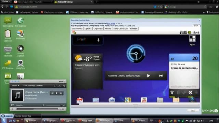The image size is (219, 123).
Task: Open Books app in Android dock
Action: click(x=176, y=100)
